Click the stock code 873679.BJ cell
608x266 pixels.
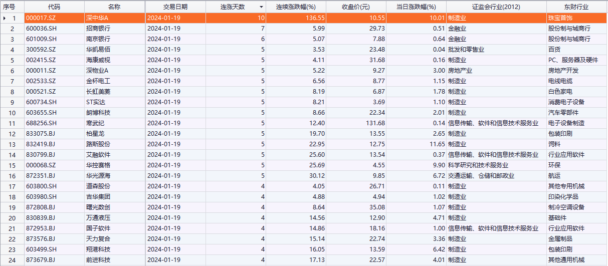(54, 260)
